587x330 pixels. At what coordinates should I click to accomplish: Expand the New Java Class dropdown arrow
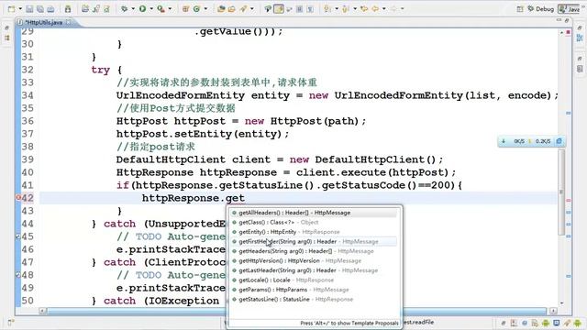pyautogui.click(x=205, y=8)
